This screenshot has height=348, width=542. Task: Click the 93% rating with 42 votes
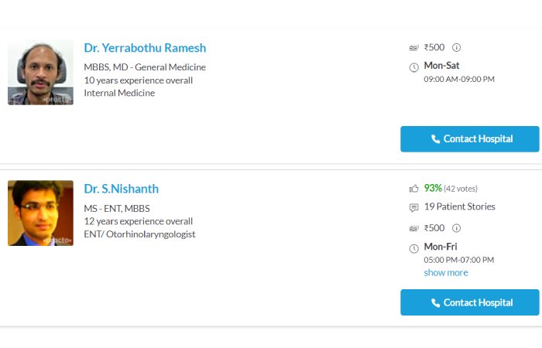[451, 188]
